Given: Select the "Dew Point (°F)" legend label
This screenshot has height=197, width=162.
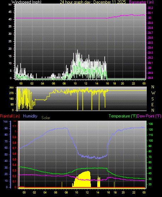Looking at the screenshot, I should (x=149, y=116).
